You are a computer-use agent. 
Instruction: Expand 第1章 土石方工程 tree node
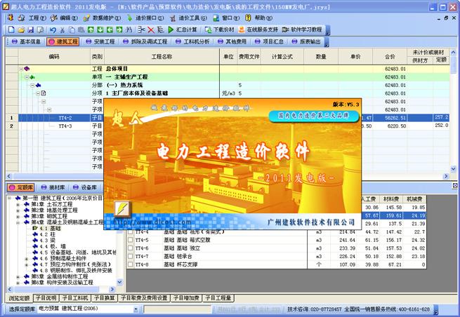[x=18, y=204]
